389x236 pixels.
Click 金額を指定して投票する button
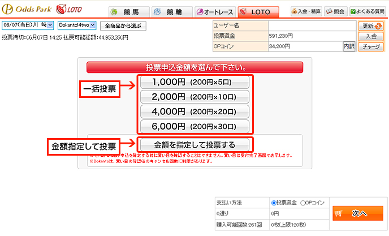tap(194, 145)
